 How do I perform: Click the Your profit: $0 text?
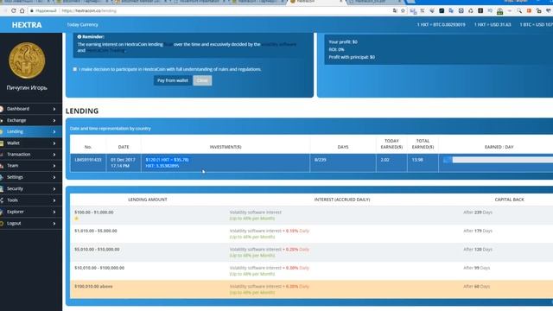pos(343,41)
